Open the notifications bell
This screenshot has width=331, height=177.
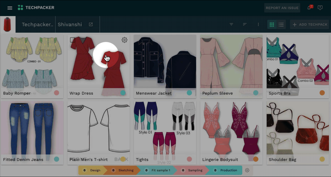(309, 8)
